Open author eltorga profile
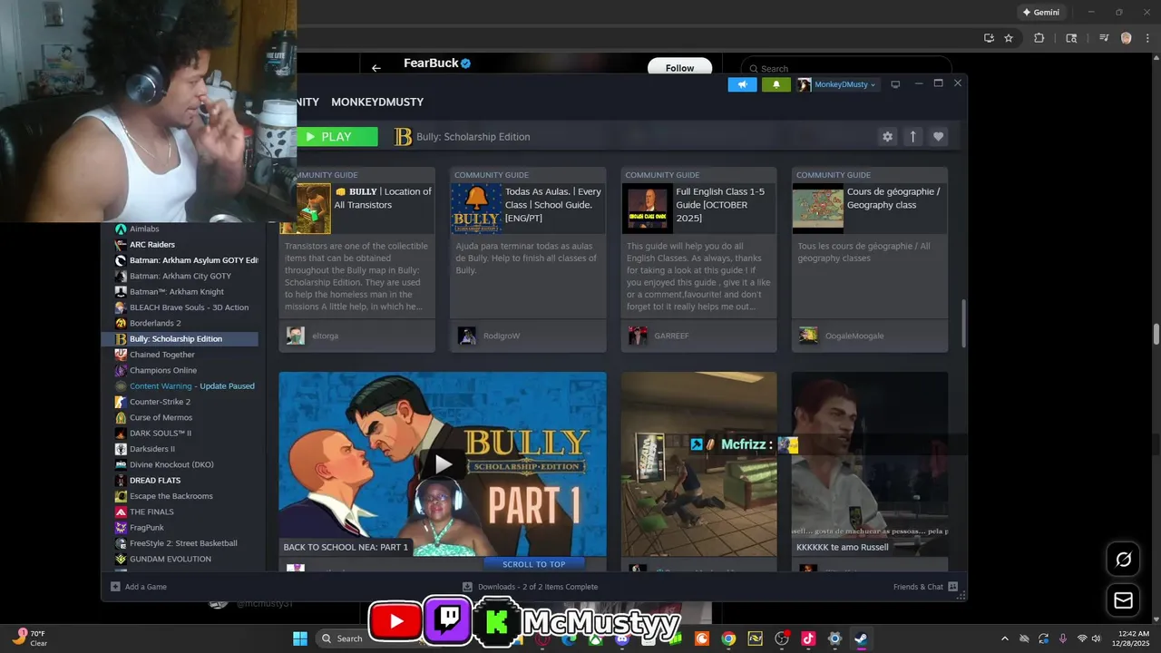Screen dimensions: 1161x653 pyautogui.click(x=324, y=336)
